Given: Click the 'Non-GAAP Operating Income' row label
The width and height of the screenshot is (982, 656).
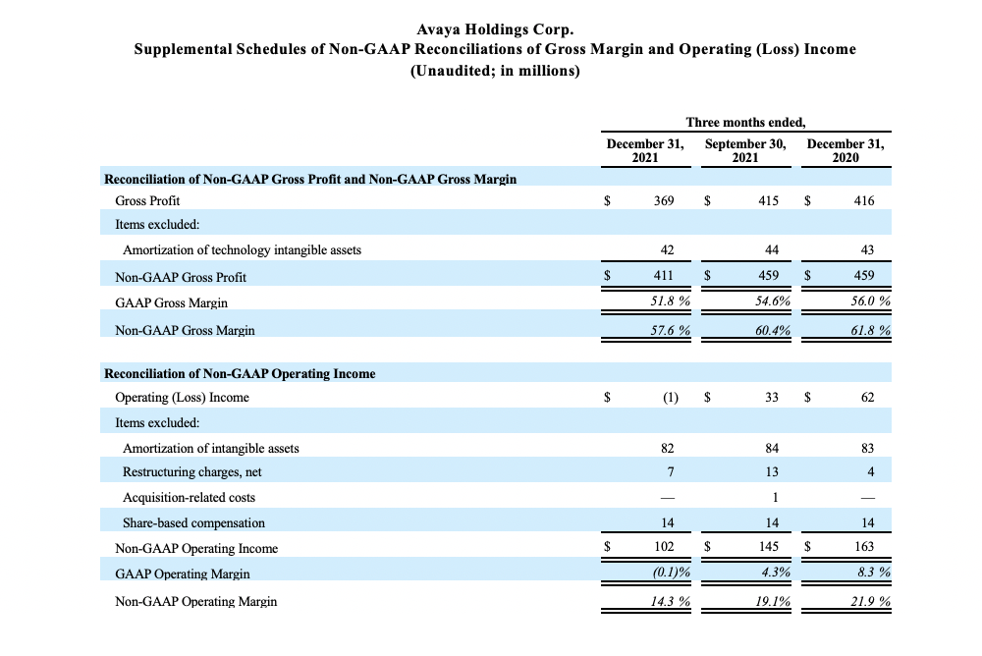Looking at the screenshot, I should tap(196, 549).
